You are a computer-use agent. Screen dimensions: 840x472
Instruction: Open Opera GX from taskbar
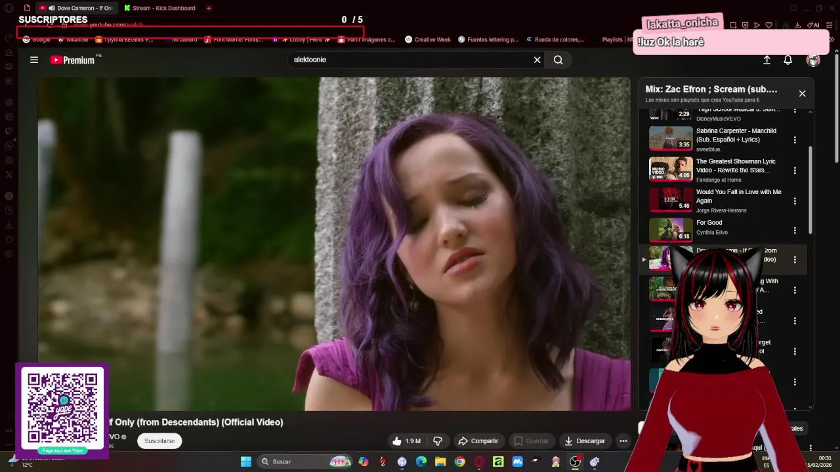tap(479, 462)
